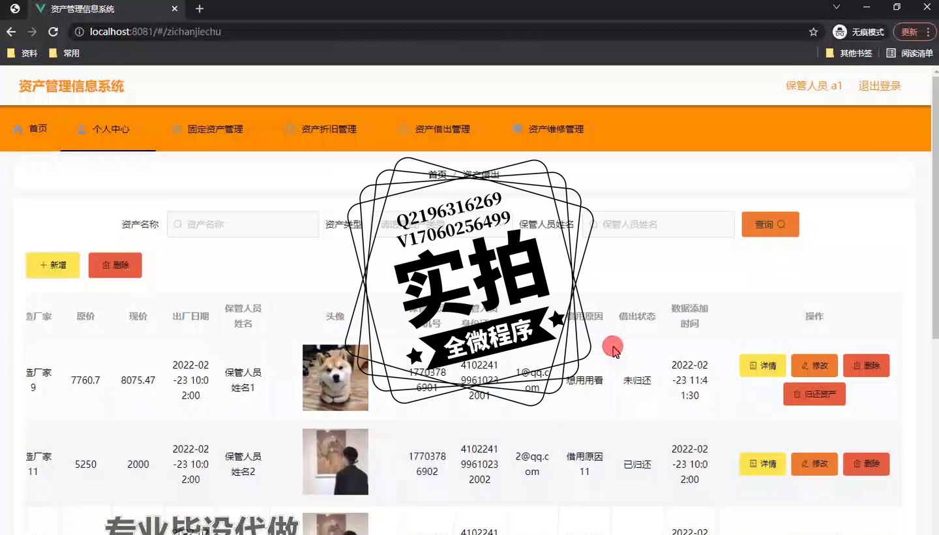
Task: Click 修改 for the 2@qq.com row
Action: (x=814, y=464)
